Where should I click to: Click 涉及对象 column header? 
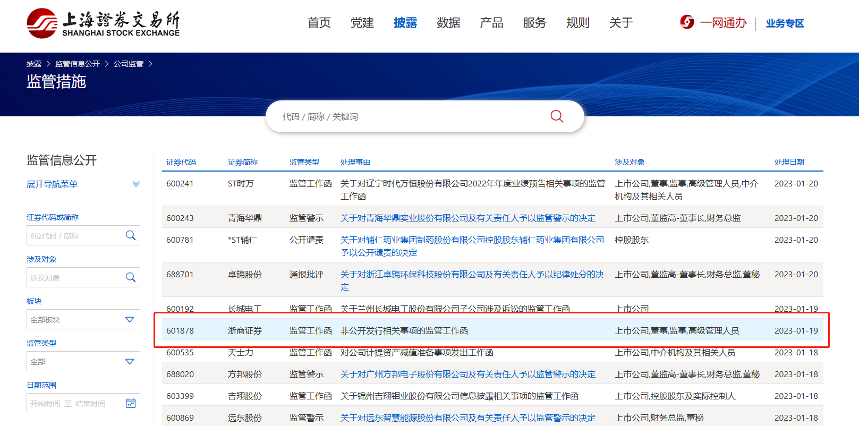coord(630,162)
